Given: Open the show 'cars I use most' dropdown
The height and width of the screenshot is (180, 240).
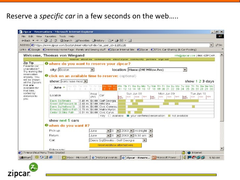Looking at the screenshot, I should point(74,81).
